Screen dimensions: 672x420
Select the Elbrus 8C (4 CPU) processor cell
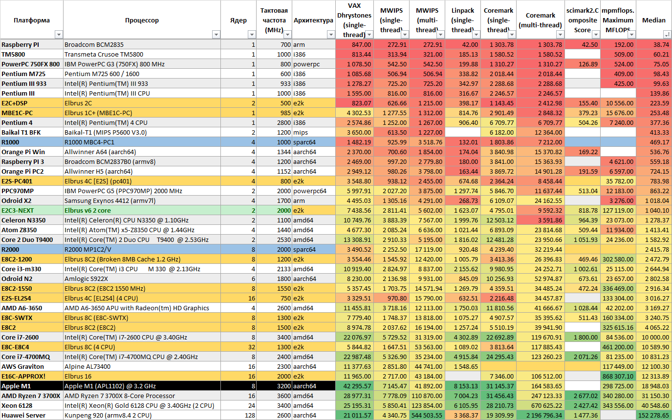pos(142,347)
